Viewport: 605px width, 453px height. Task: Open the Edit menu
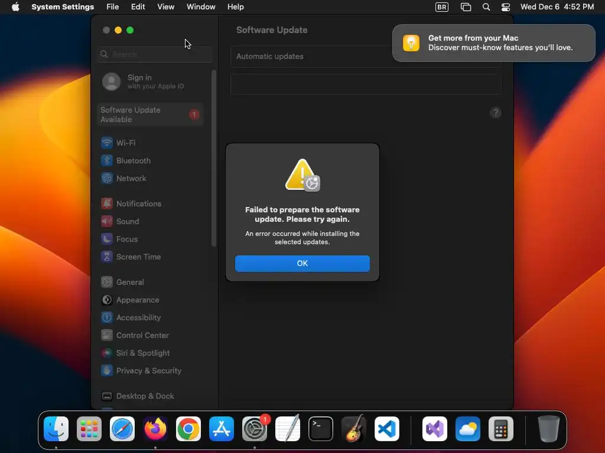pos(138,7)
